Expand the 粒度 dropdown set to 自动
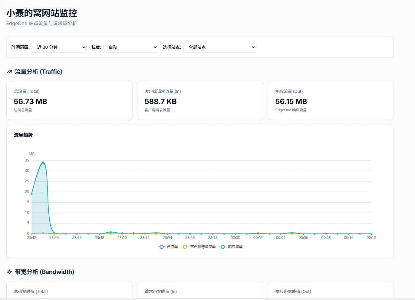The width and height of the screenshot is (415, 300). tap(131, 47)
